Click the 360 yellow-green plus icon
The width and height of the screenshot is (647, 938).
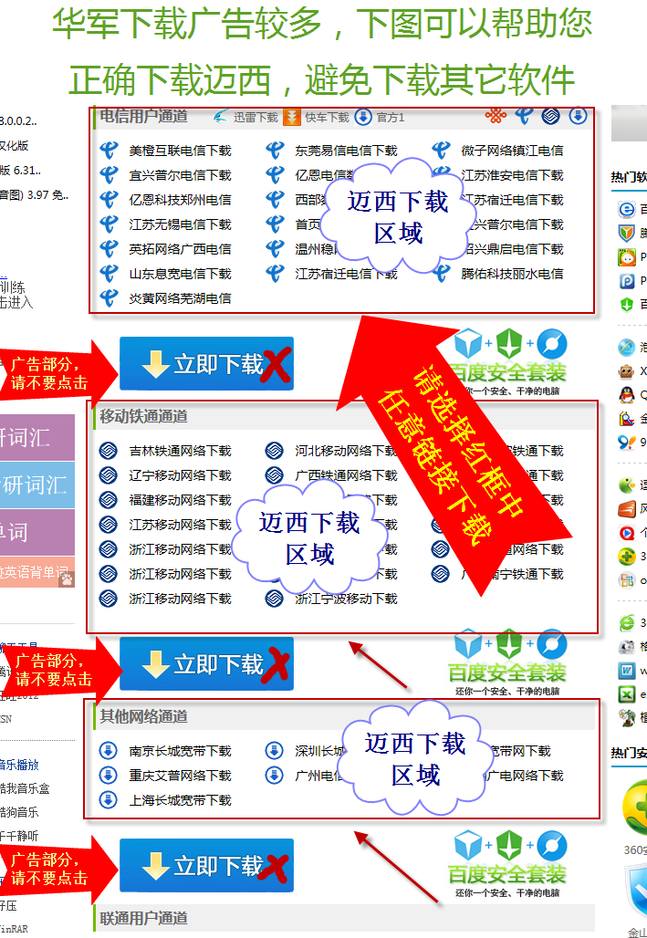click(x=626, y=557)
